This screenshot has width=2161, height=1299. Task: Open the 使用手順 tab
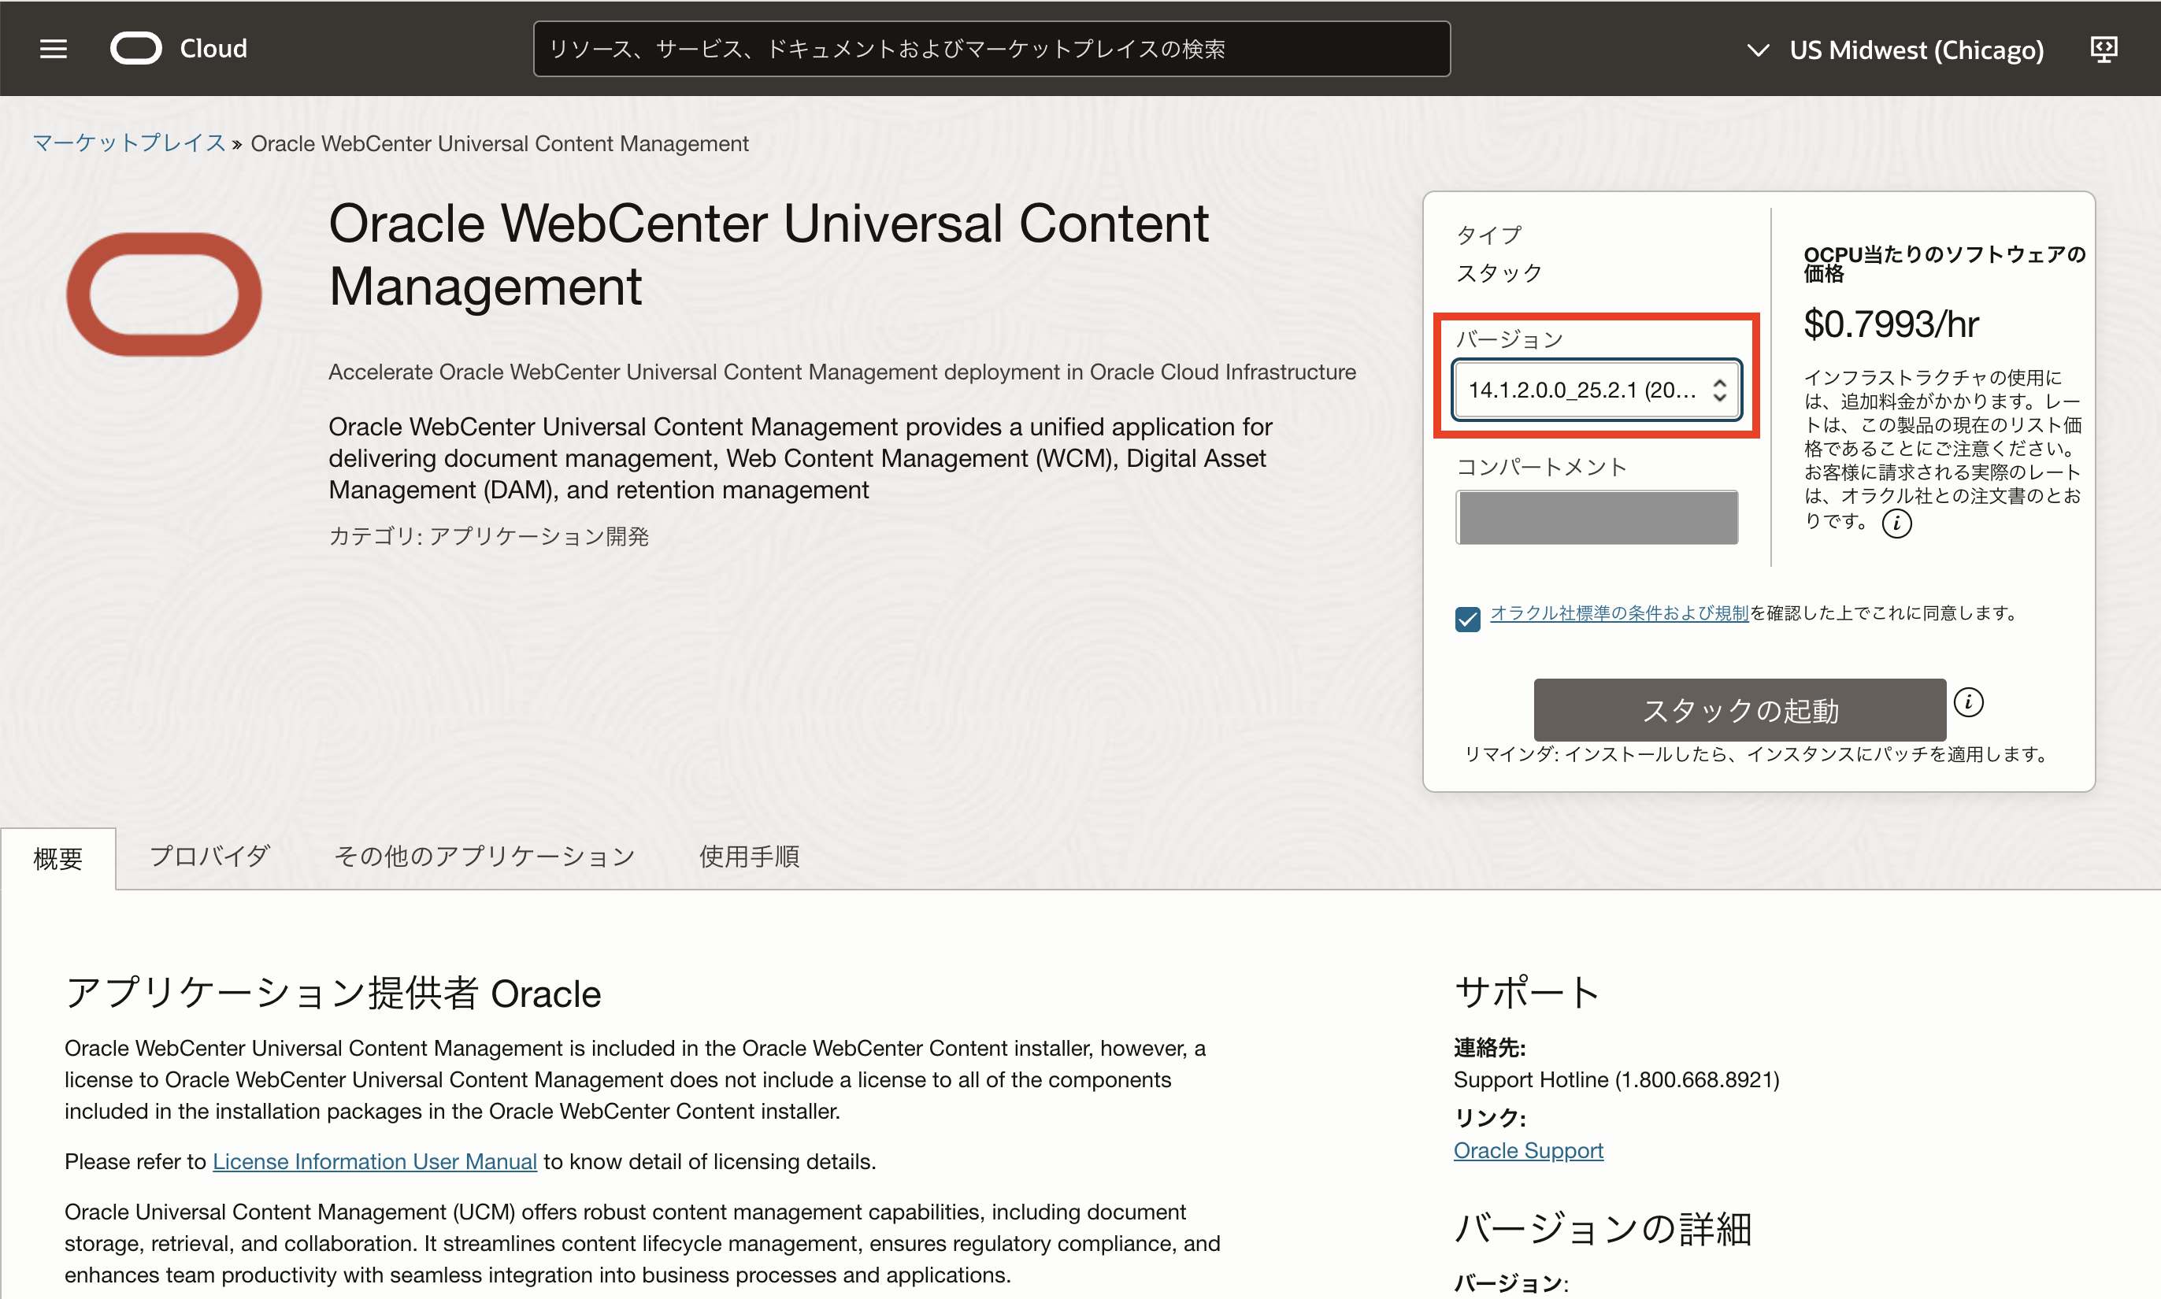(x=749, y=856)
